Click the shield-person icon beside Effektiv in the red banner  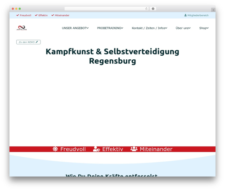click(96, 149)
